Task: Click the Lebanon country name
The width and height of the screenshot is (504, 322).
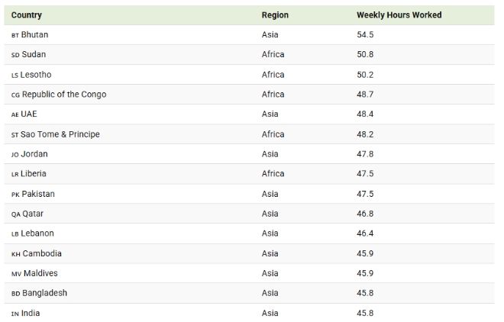Action: [37, 233]
